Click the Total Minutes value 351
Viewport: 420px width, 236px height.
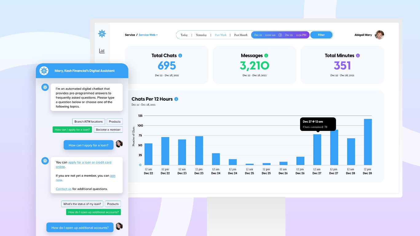point(342,65)
